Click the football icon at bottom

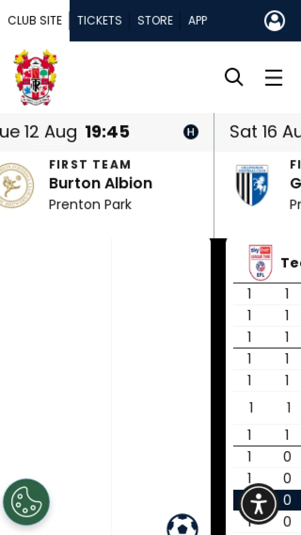[x=183, y=525]
